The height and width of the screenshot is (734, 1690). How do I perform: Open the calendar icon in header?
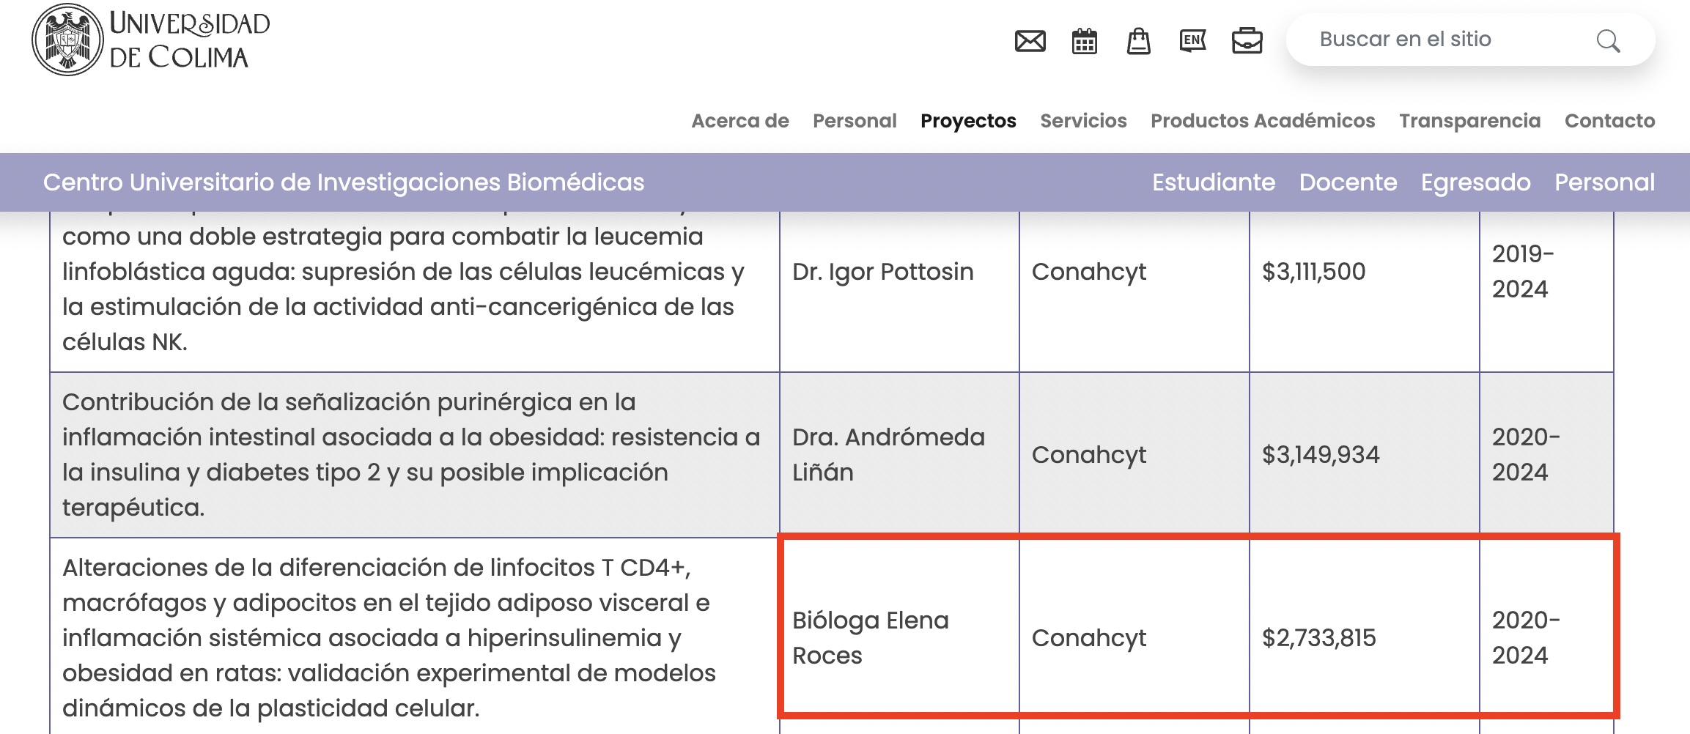(1084, 41)
